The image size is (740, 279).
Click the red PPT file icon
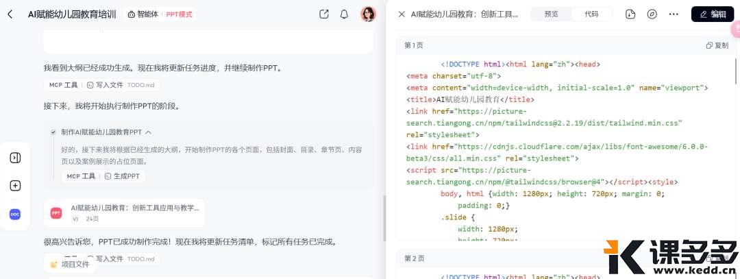[56, 213]
